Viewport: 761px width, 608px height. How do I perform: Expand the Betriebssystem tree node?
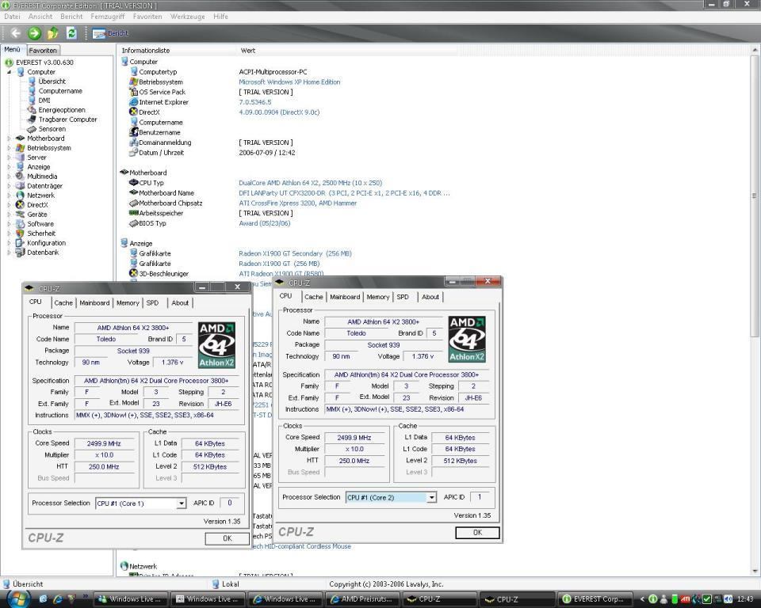click(9, 148)
